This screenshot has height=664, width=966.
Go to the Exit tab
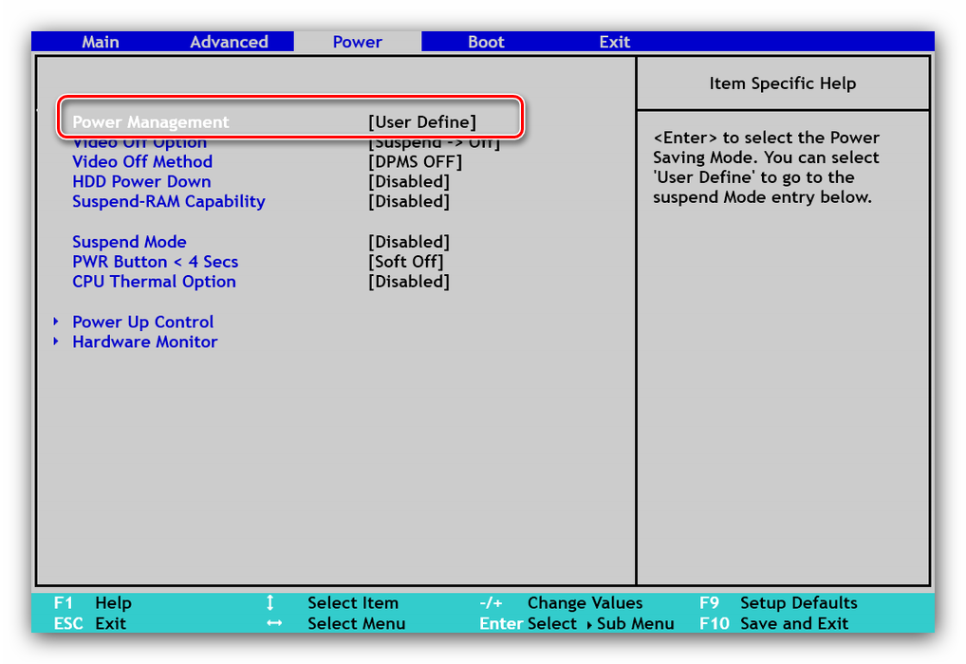[614, 42]
